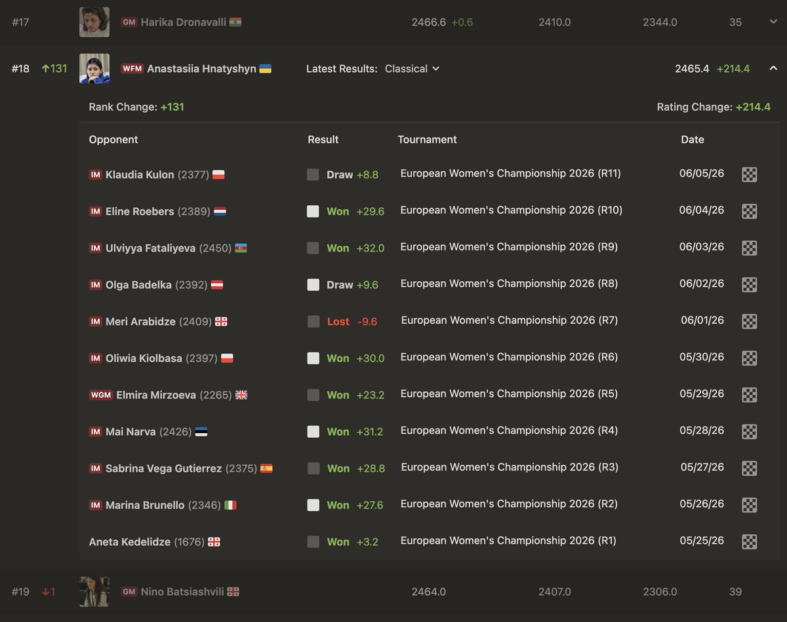Click the Ukraine flag next to Anastasiia Hnatyshyn
Screen dimensions: 787x622
(266, 69)
